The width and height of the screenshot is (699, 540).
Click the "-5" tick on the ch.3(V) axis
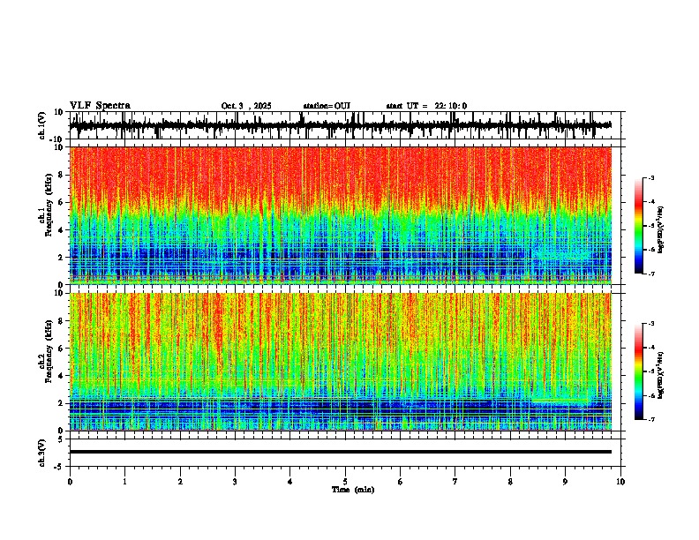(x=59, y=467)
